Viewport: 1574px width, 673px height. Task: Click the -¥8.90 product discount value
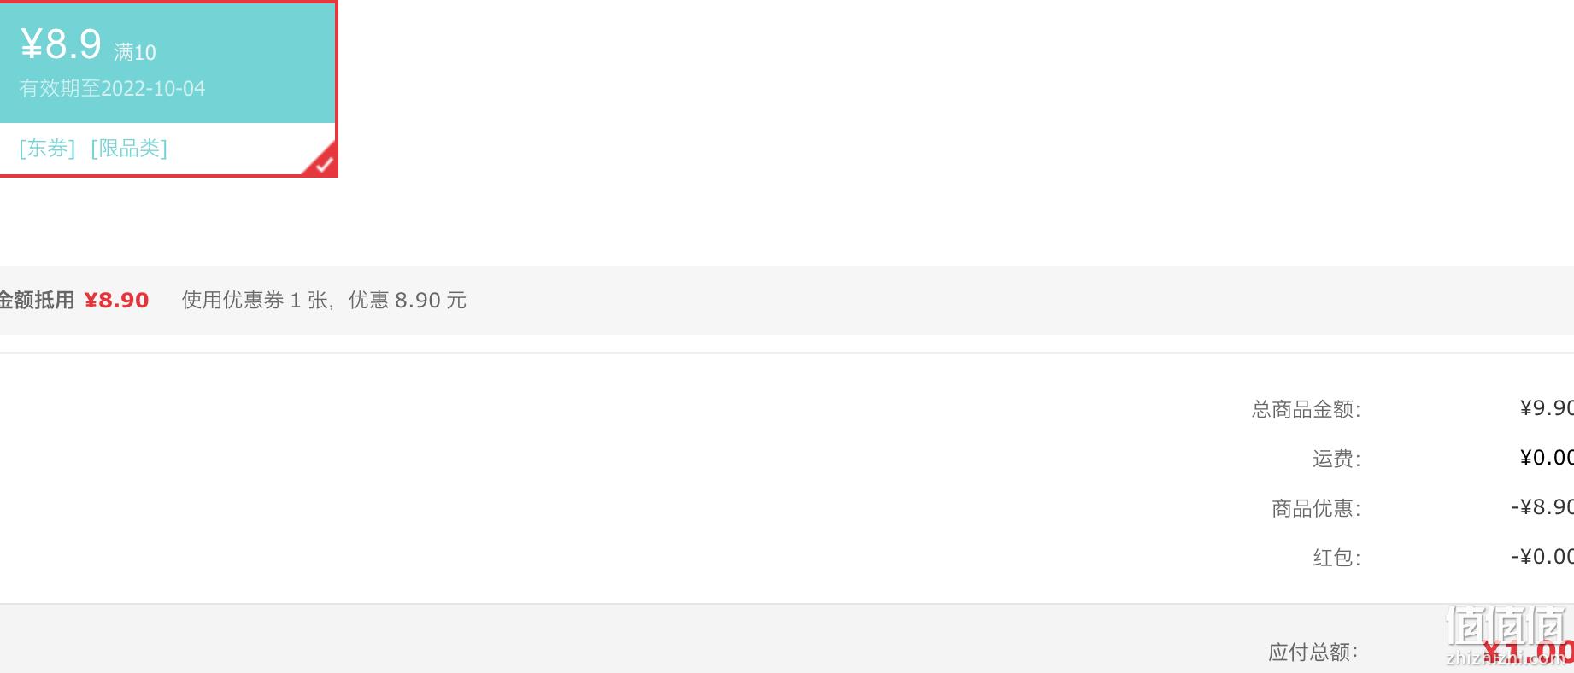1542,507
